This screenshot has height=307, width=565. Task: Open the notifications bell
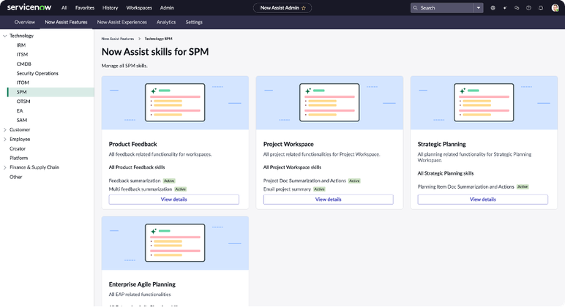[541, 8]
